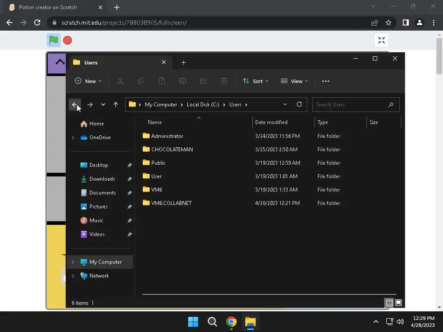The width and height of the screenshot is (443, 332).
Task: Toggle the pin beside Pictures
Action: [x=129, y=207]
